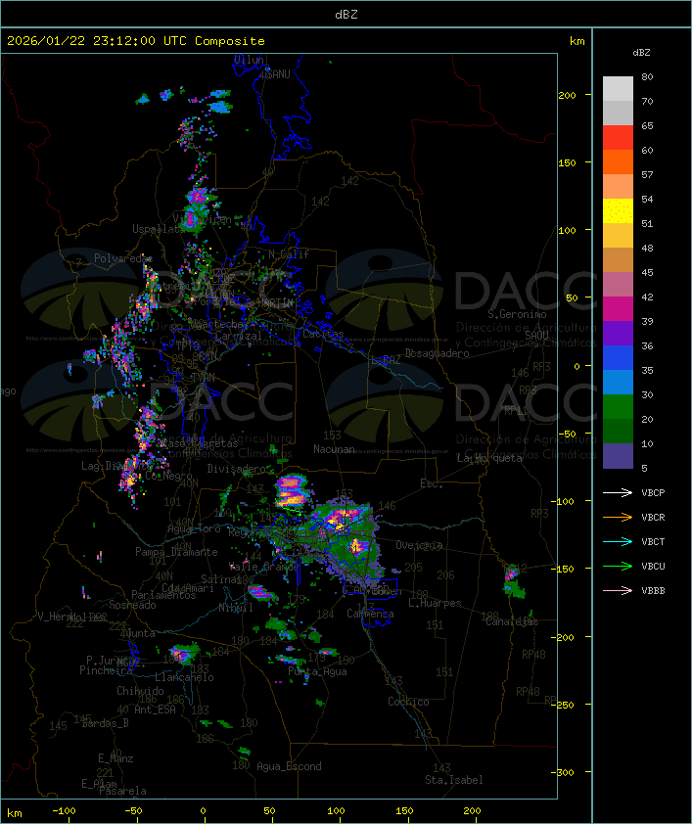This screenshot has height=824, width=692.
Task: Click the light gray 70-80 dBZ swatch
Action: (x=618, y=88)
